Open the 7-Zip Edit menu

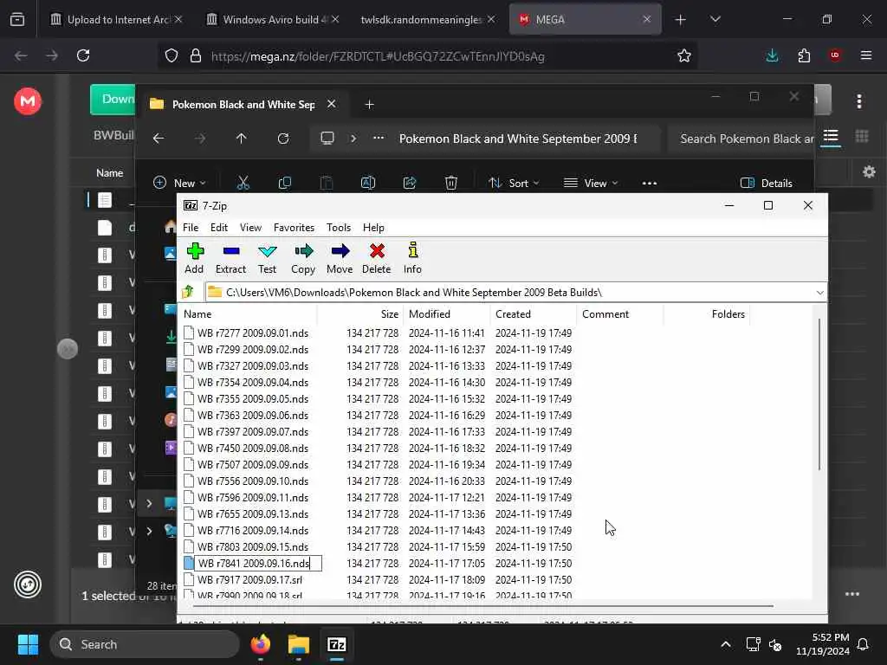(x=219, y=228)
